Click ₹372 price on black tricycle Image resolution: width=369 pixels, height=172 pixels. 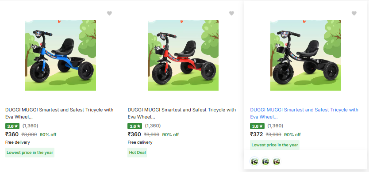click(x=257, y=134)
